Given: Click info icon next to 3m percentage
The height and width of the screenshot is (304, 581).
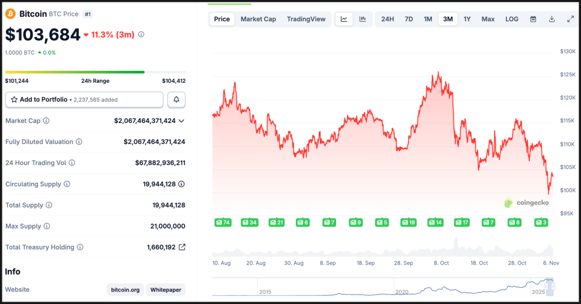Looking at the screenshot, I should (141, 35).
